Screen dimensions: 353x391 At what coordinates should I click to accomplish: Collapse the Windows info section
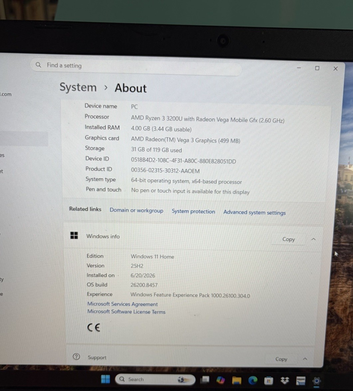click(x=313, y=239)
